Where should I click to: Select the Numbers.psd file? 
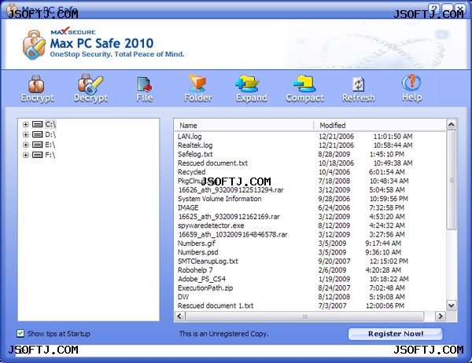tap(197, 252)
